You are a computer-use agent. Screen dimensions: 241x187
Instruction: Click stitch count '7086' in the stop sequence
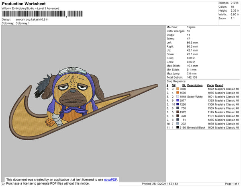click(x=183, y=89)
